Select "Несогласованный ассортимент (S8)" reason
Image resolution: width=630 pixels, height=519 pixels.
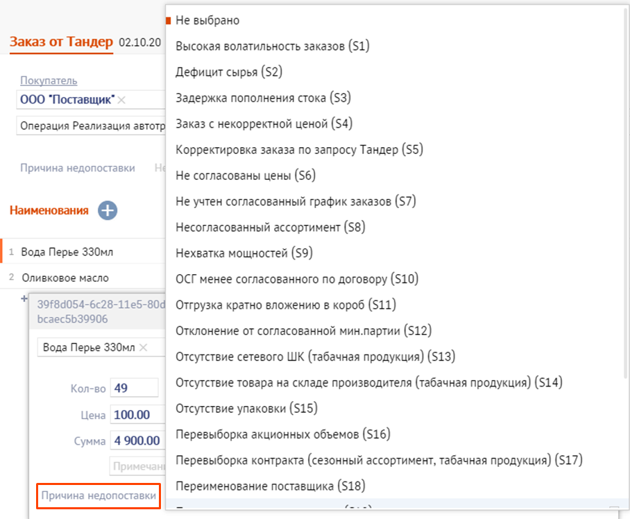pyautogui.click(x=271, y=227)
